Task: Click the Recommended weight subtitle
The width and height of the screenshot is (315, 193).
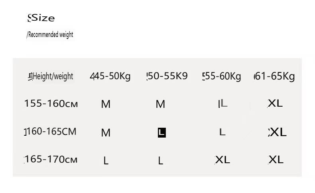Action: (x=50, y=35)
